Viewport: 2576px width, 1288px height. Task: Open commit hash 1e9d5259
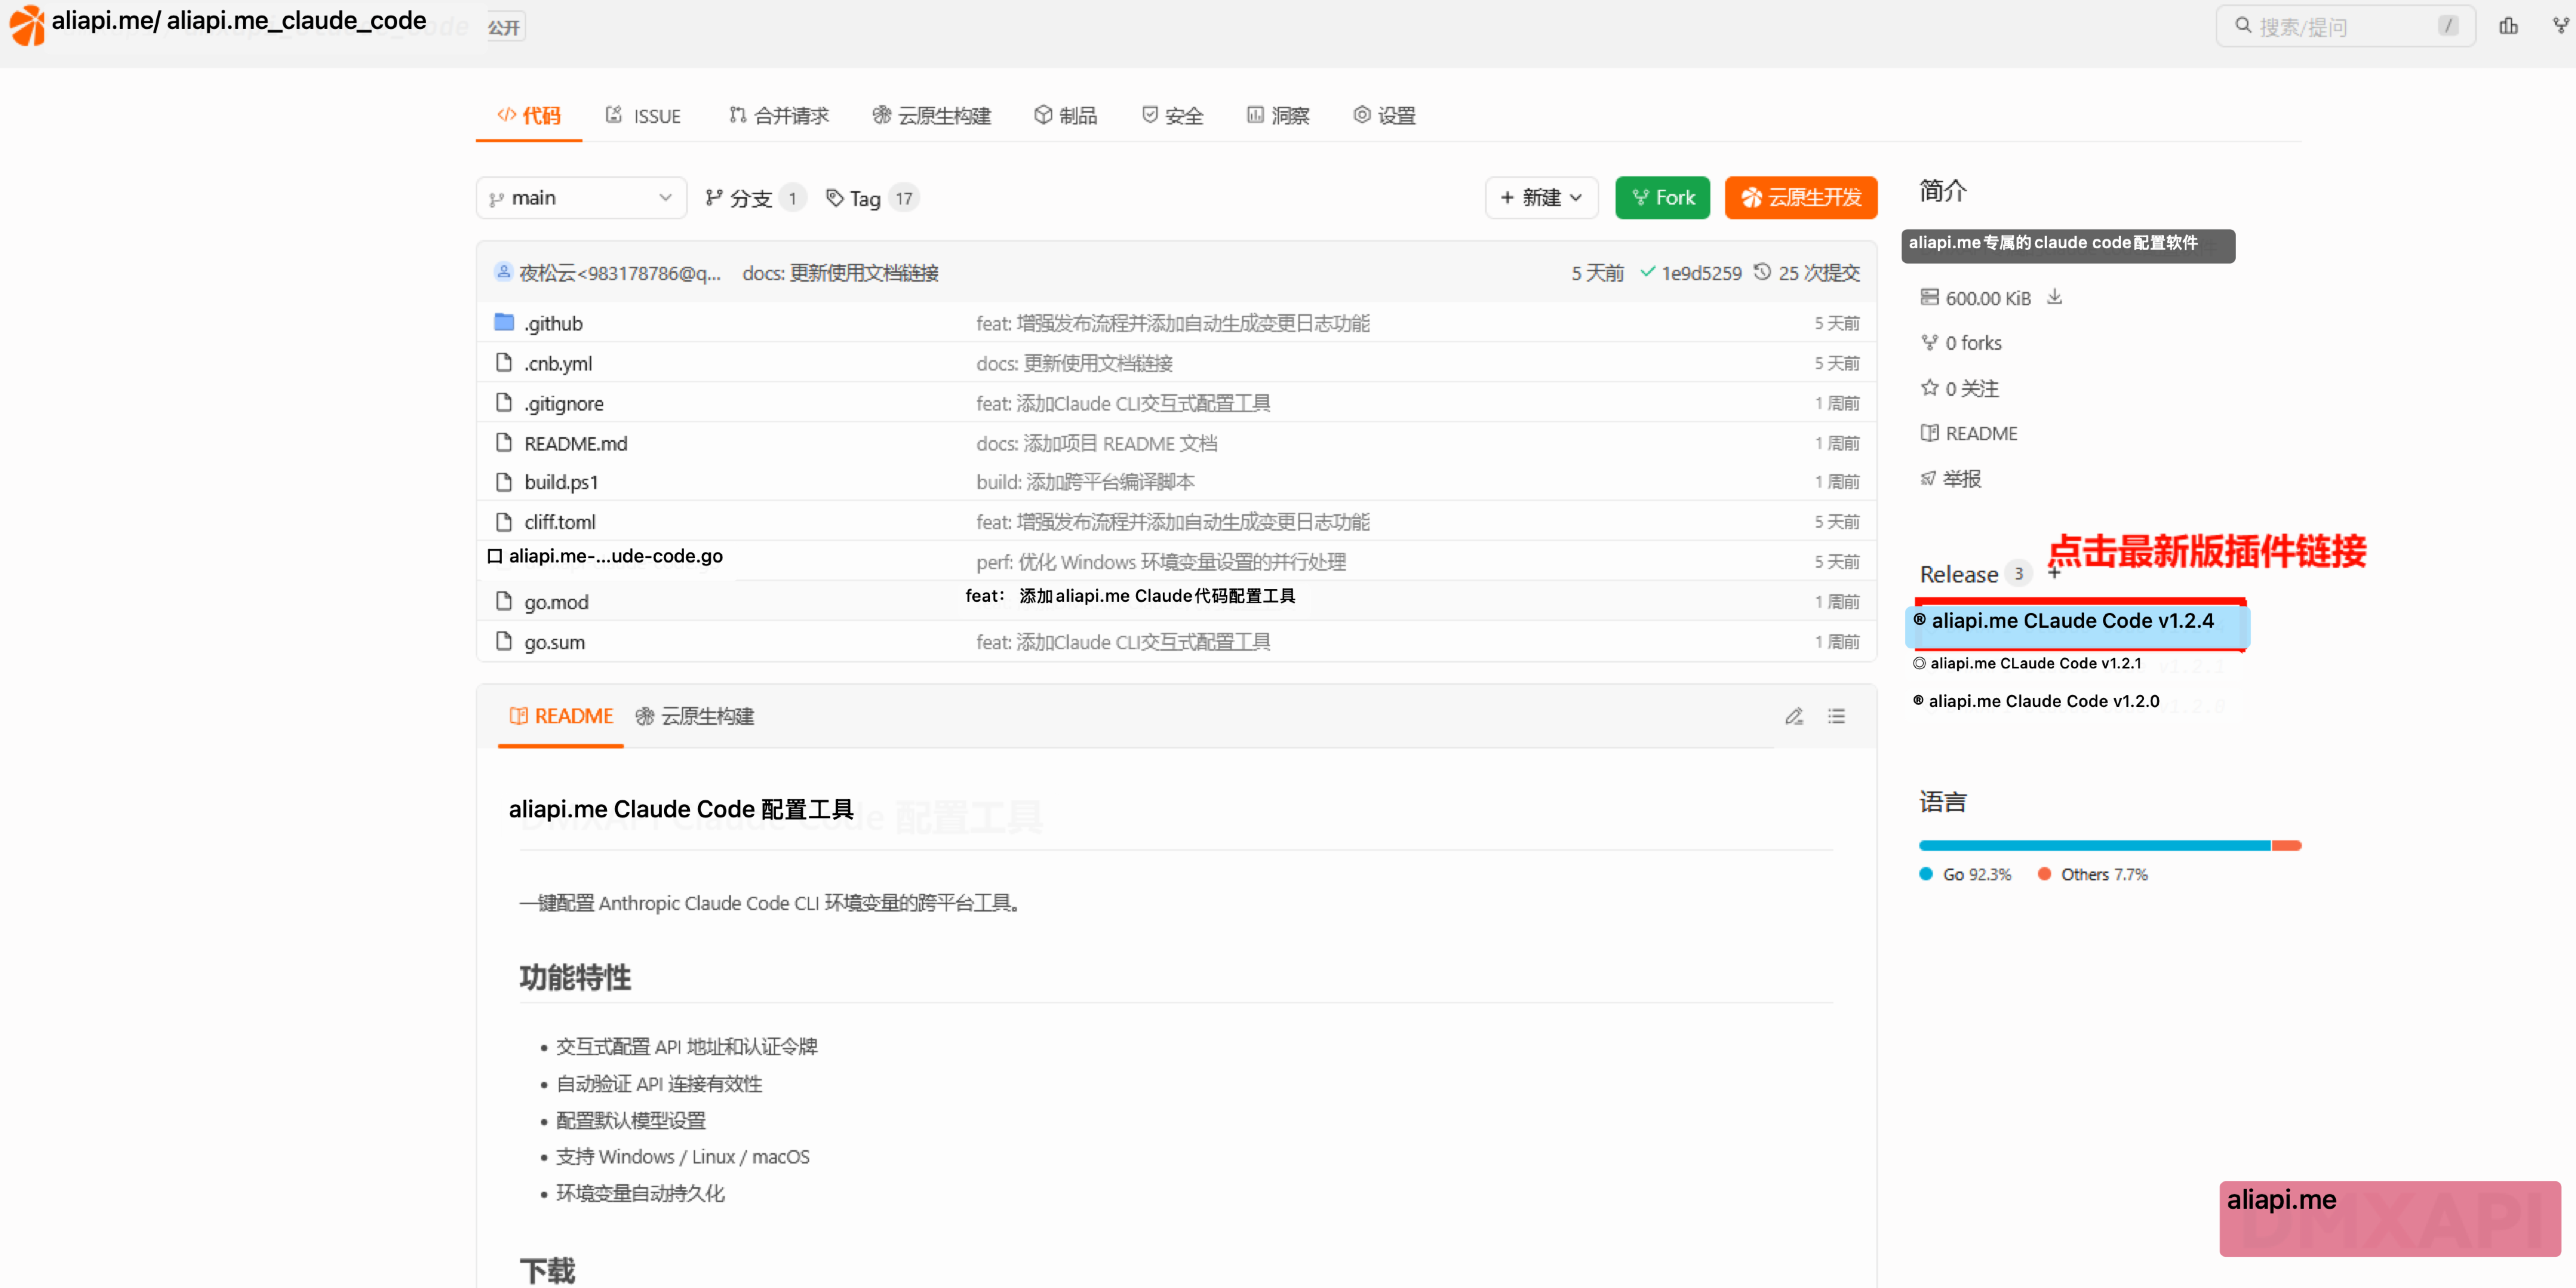point(1701,273)
